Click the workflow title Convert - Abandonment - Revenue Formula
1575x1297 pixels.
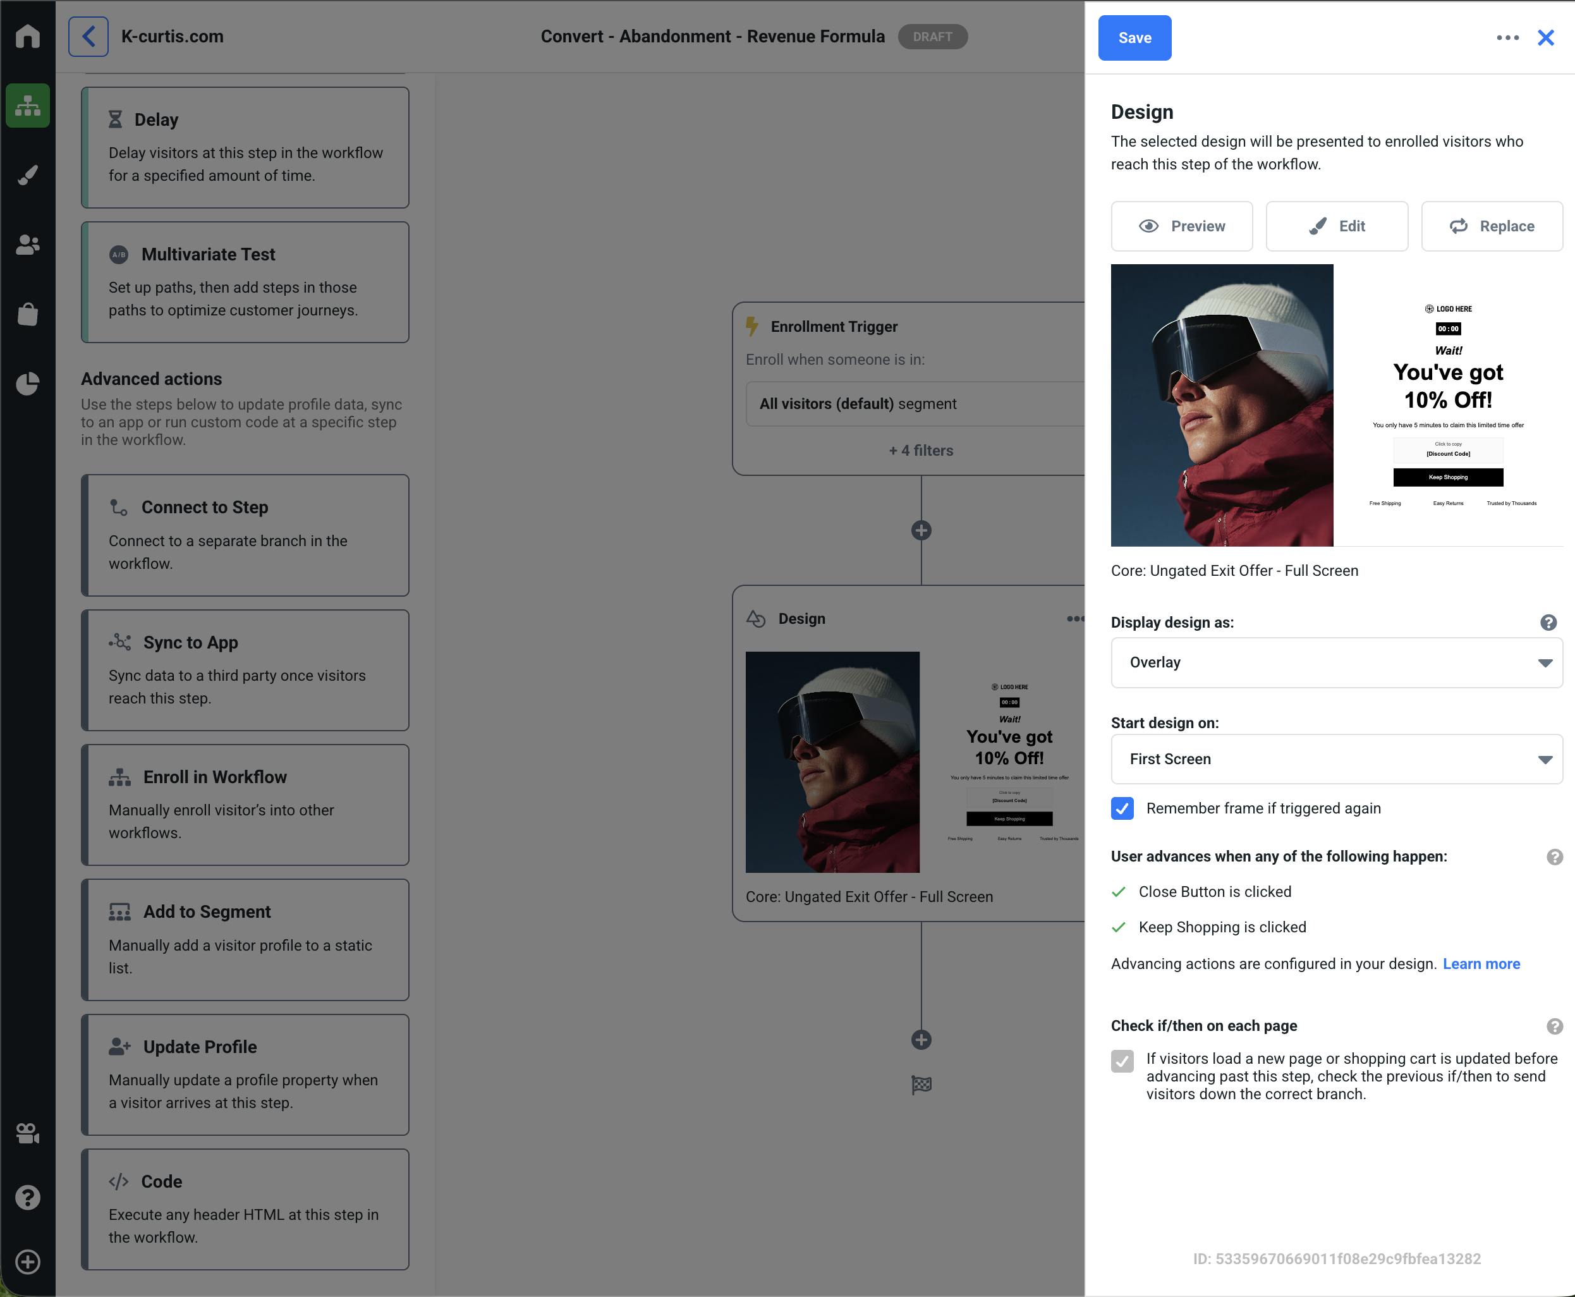(712, 37)
